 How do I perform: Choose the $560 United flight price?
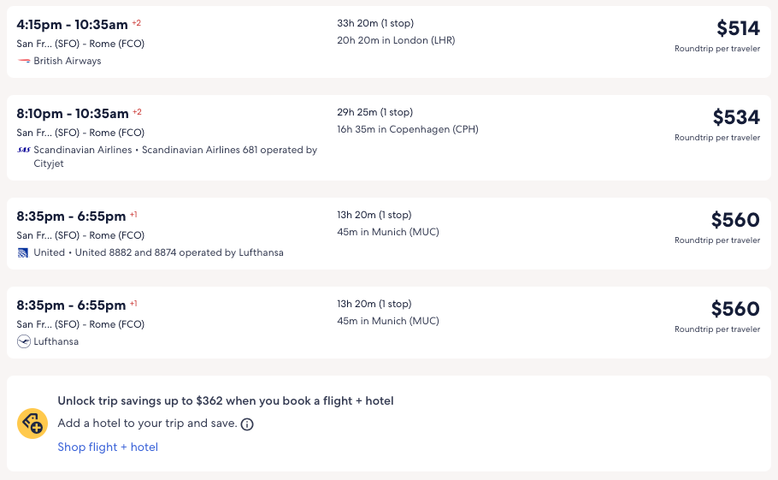(735, 220)
